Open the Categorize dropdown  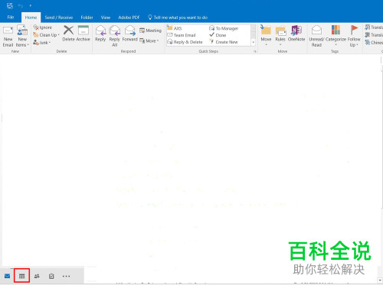[x=336, y=35]
